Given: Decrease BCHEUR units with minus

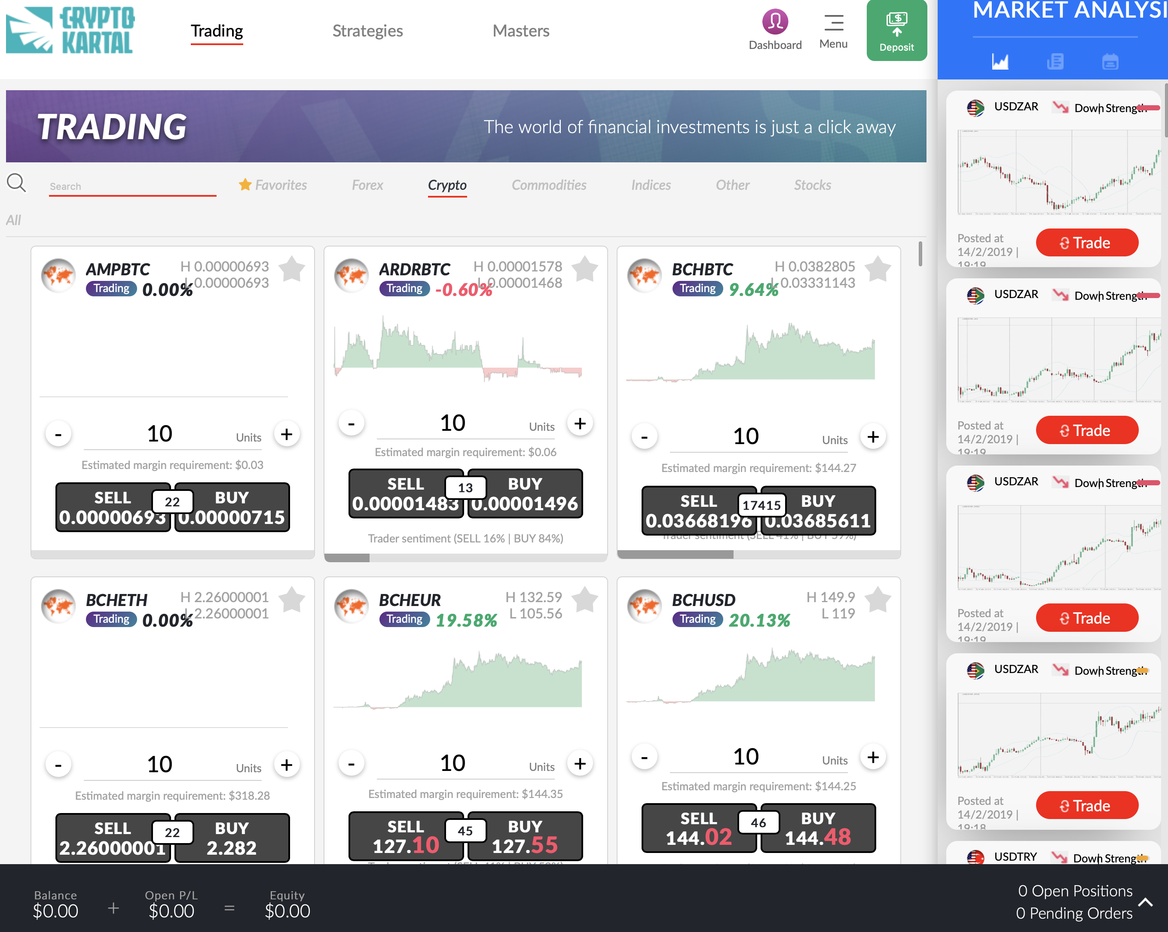Looking at the screenshot, I should coord(352,764).
